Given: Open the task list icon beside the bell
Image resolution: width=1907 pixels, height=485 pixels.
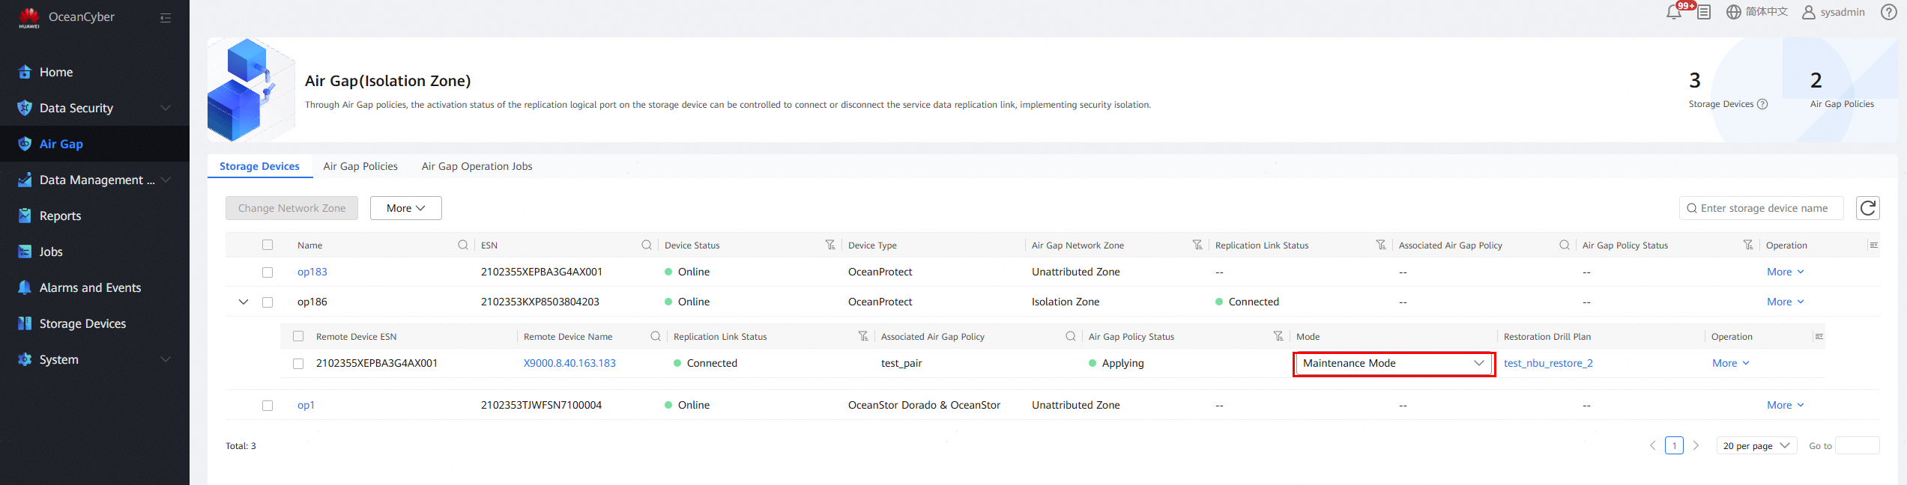Looking at the screenshot, I should point(1704,12).
